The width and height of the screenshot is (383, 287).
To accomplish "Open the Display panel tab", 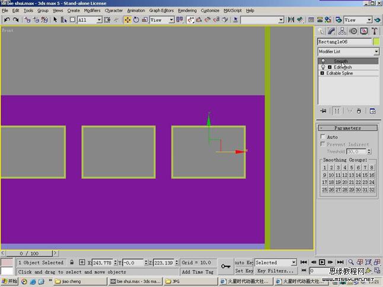I will click(364, 31).
